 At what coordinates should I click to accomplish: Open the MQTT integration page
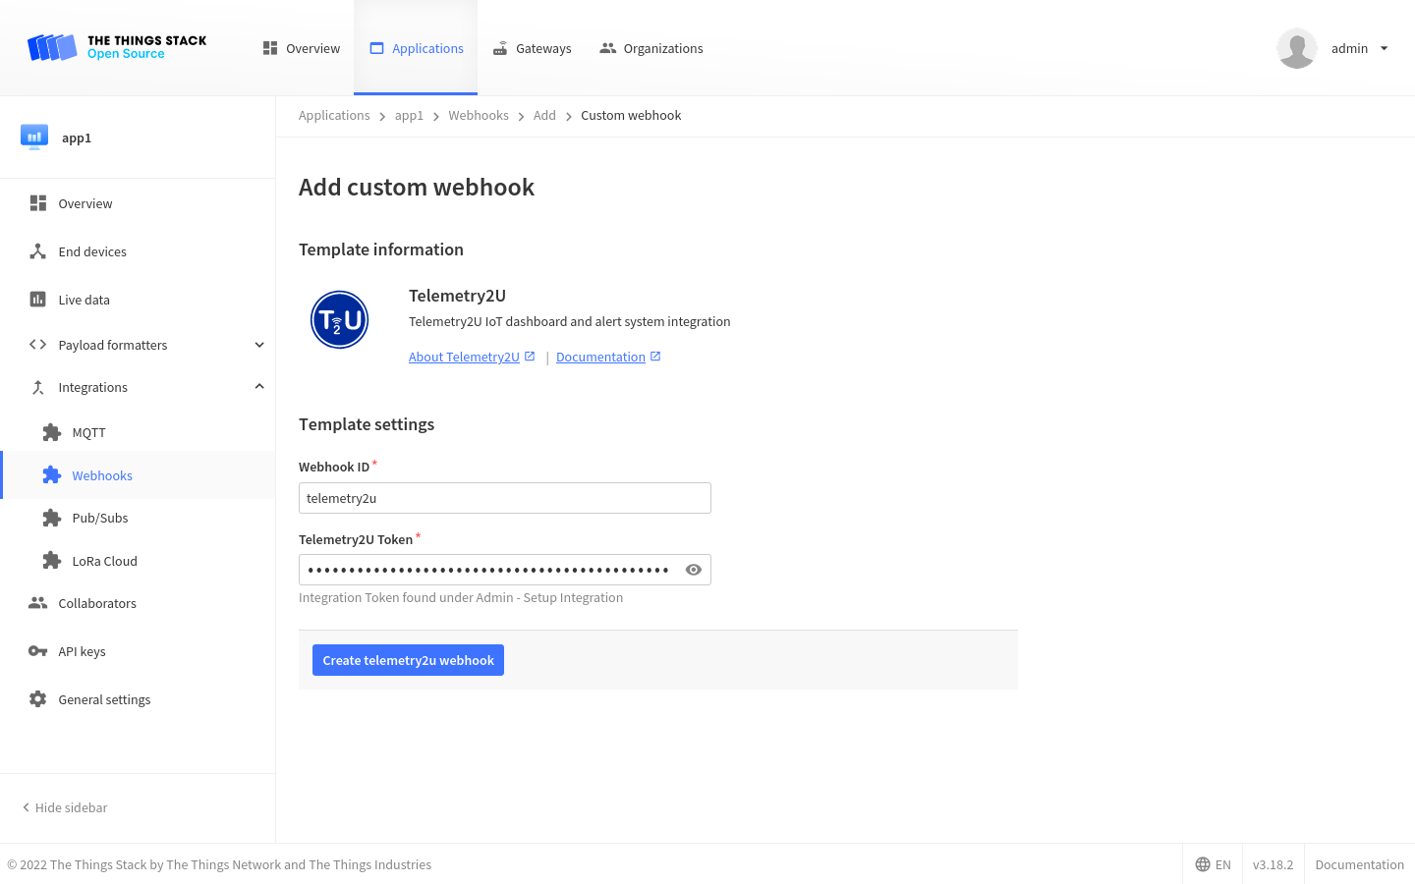(87, 432)
